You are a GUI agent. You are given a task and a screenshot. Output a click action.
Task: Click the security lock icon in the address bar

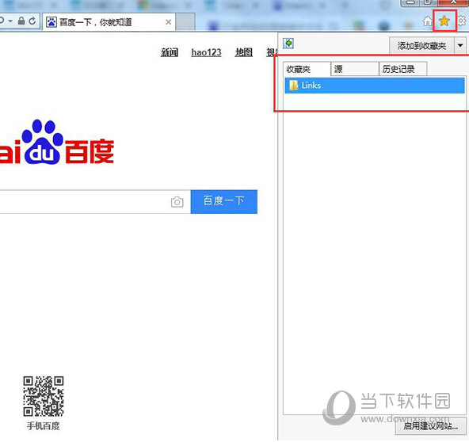click(21, 21)
